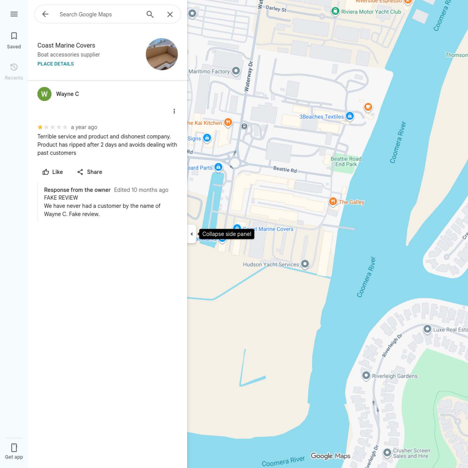Open the hamburger main menu
The height and width of the screenshot is (468, 468).
[14, 14]
